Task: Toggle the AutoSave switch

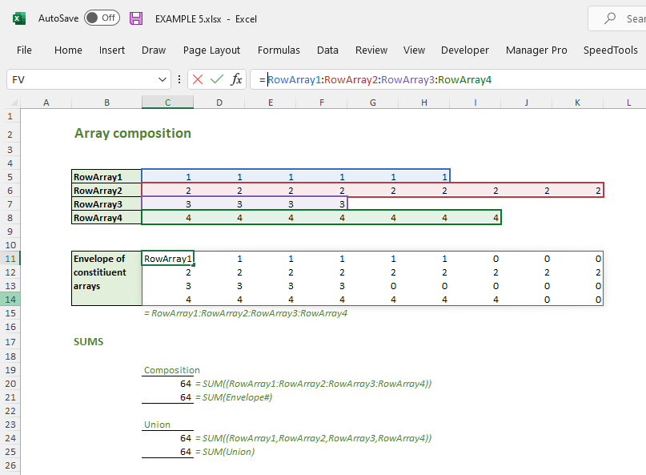Action: coord(102,18)
